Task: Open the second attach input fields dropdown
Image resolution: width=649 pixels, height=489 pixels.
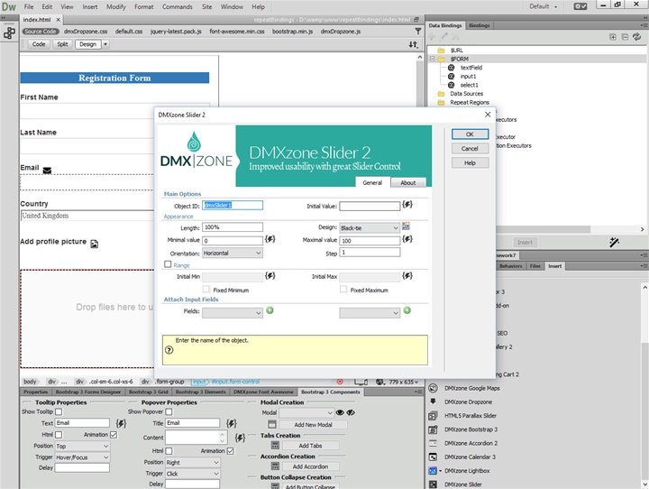Action: click(370, 313)
